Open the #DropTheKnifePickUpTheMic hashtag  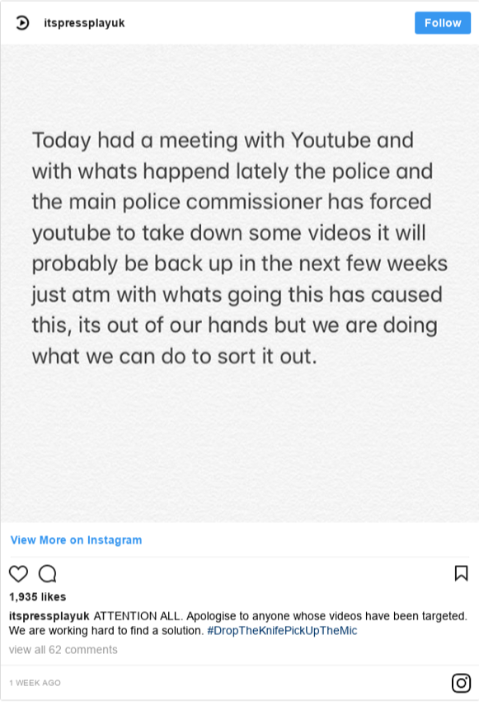tap(282, 630)
